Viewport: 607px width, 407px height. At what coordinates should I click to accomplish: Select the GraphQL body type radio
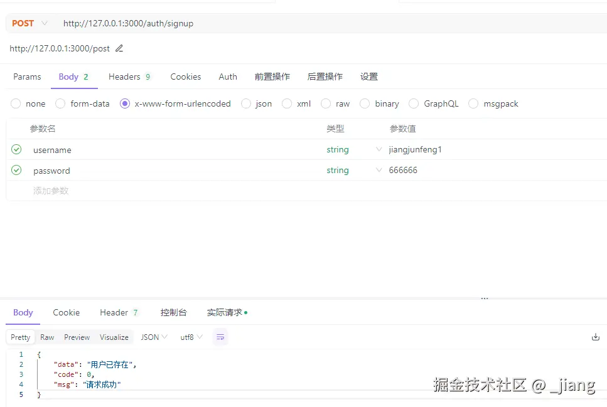click(414, 103)
